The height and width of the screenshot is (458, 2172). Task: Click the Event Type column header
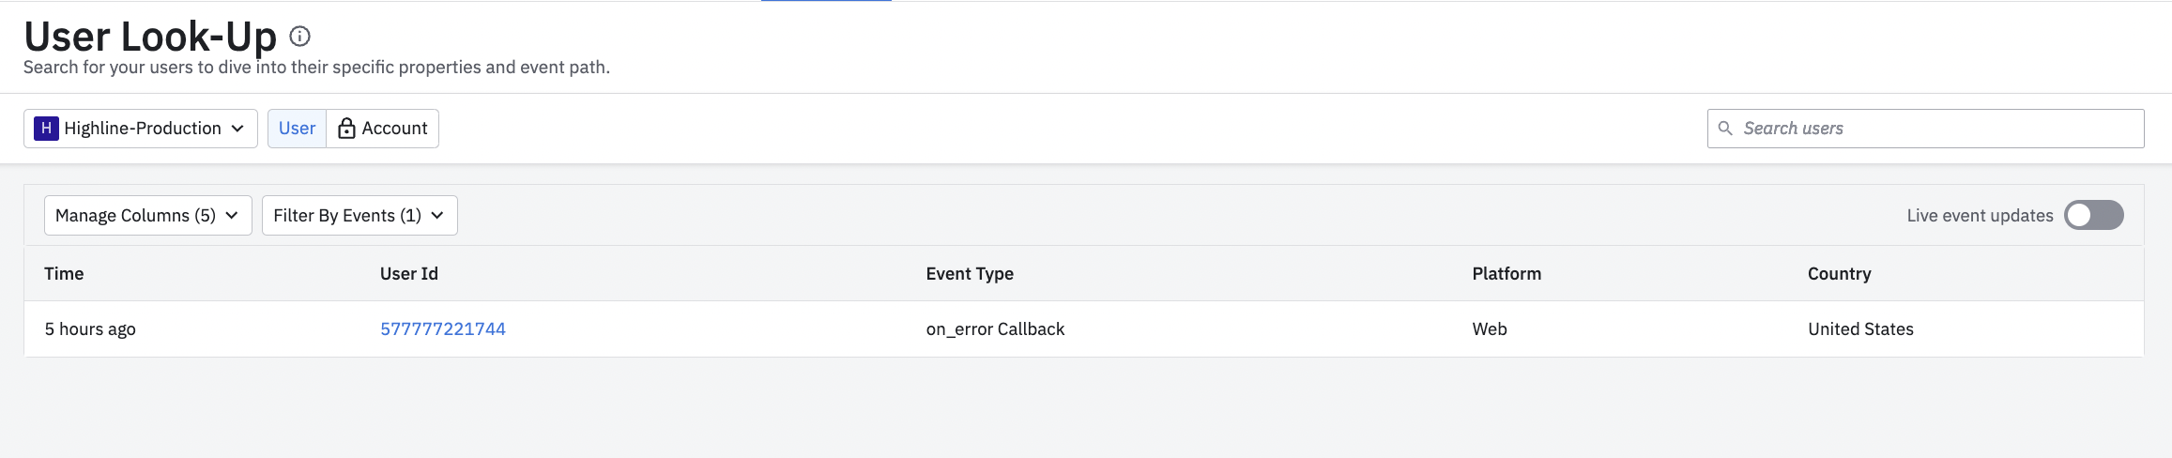pyautogui.click(x=970, y=273)
